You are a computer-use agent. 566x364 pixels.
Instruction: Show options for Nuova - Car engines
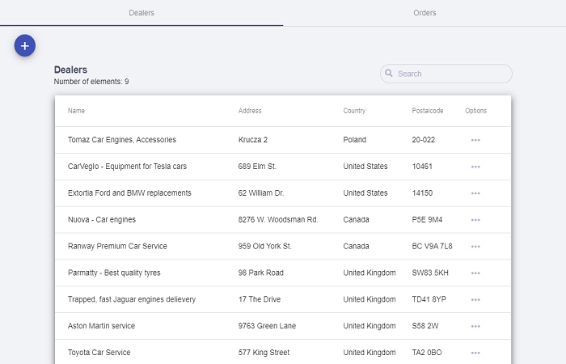[x=475, y=220]
